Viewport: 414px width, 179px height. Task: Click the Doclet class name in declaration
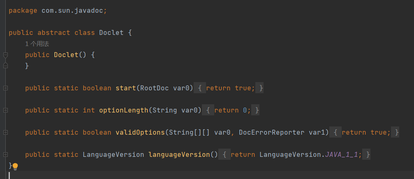111,33
